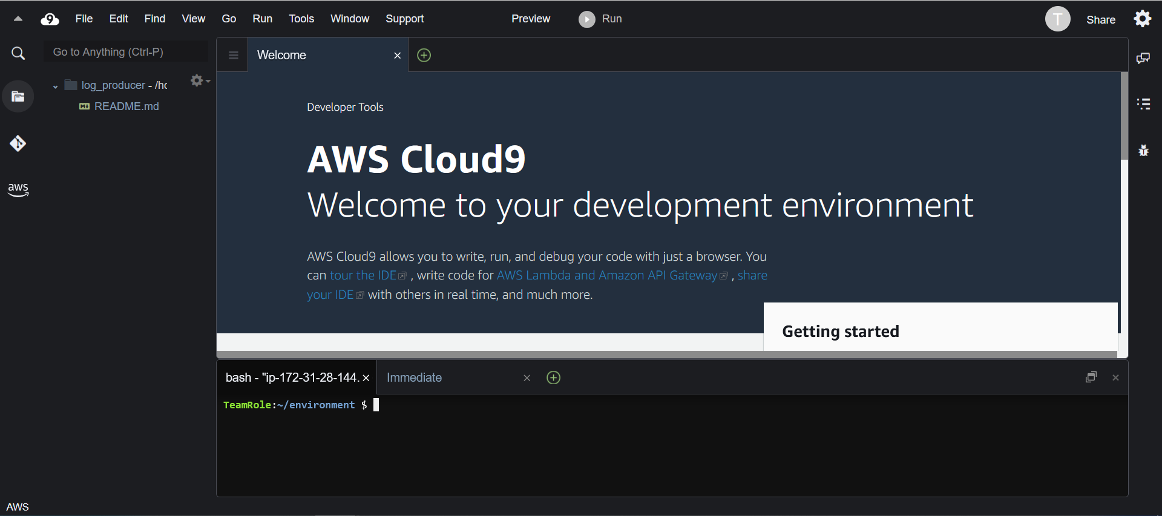Follow the 'tour the IDE' link

click(x=369, y=275)
